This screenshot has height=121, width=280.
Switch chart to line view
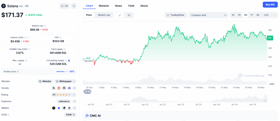coord(120,15)
